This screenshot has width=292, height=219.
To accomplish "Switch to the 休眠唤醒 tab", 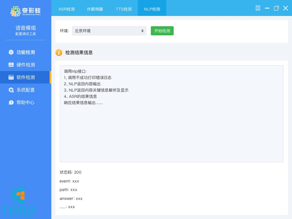I will pyautogui.click(x=95, y=9).
